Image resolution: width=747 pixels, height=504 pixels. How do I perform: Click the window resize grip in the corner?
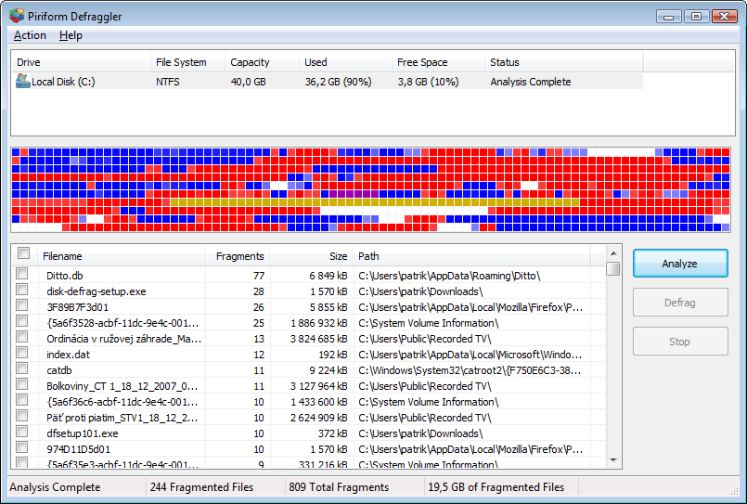pyautogui.click(x=734, y=491)
